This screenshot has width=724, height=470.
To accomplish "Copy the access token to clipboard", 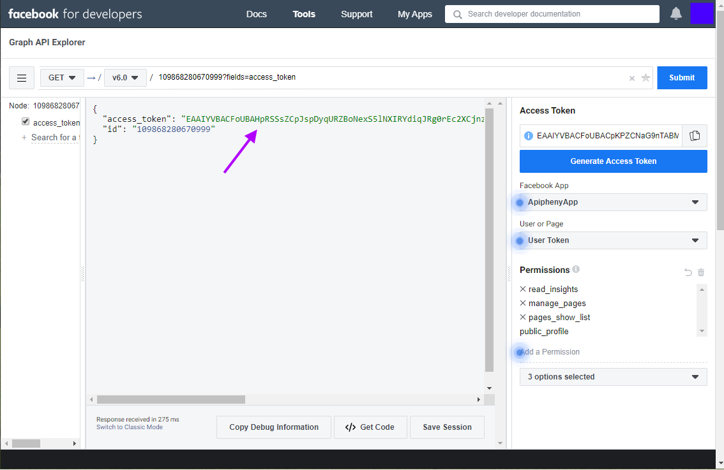I will [x=695, y=136].
